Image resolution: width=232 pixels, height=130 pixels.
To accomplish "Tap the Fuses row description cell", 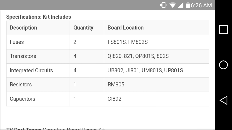I will 17,42.
